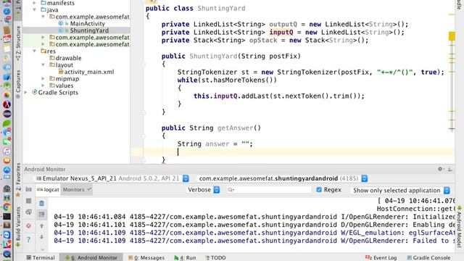Click the up arrow in the logcat toolbar

pyautogui.click(x=42, y=225)
